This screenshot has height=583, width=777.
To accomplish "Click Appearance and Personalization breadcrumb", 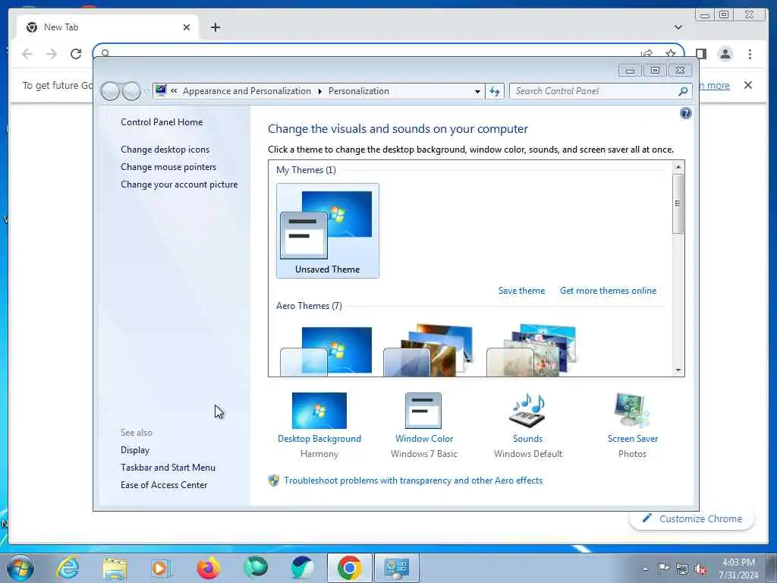I will pos(247,91).
